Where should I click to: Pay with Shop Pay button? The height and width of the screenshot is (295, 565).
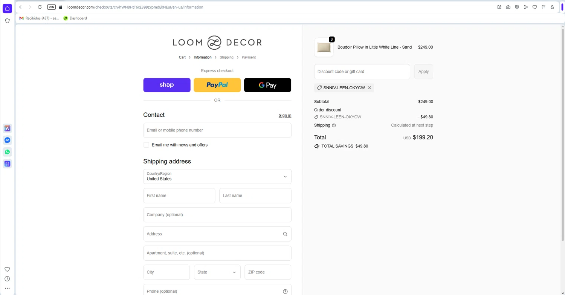point(167,85)
